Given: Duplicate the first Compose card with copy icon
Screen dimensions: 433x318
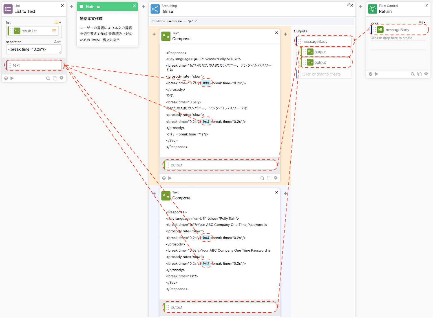Looking at the screenshot, I should click(x=269, y=178).
